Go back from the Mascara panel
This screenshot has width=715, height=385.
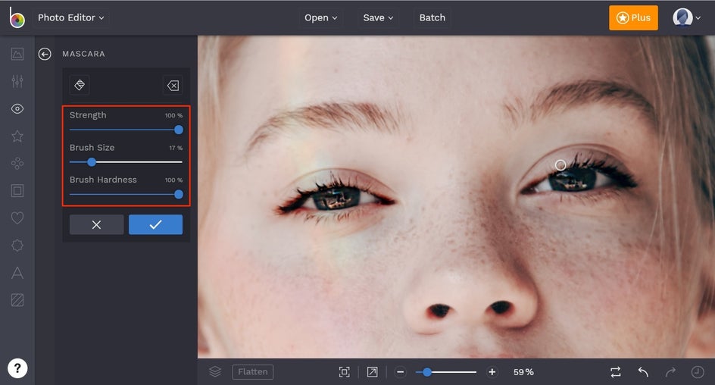click(x=45, y=54)
